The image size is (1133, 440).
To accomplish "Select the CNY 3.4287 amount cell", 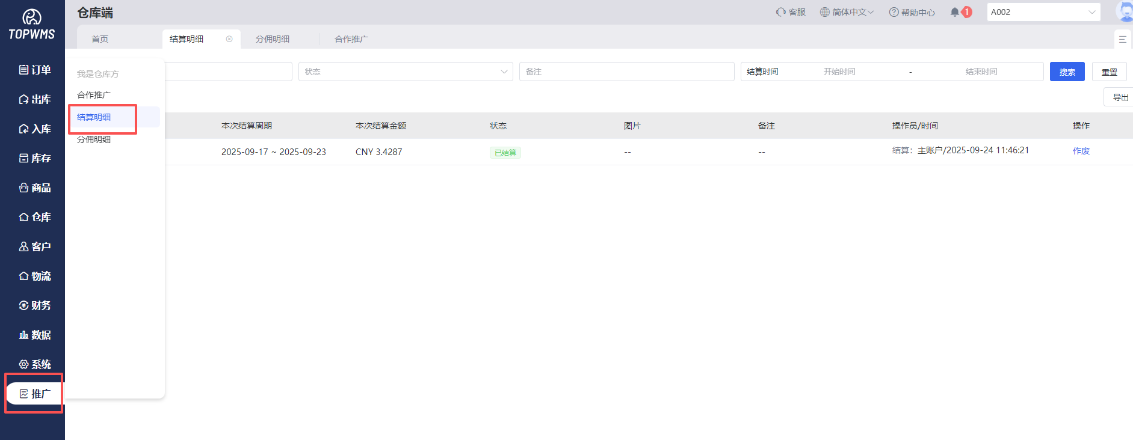I will 379,152.
